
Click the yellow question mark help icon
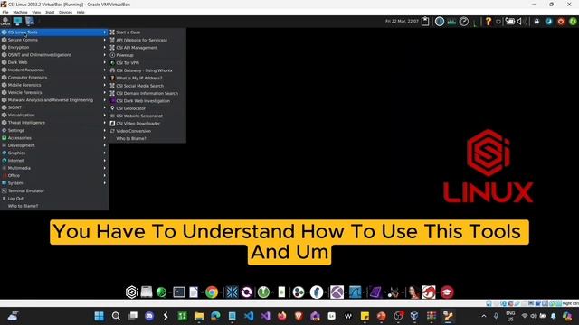coord(489,22)
